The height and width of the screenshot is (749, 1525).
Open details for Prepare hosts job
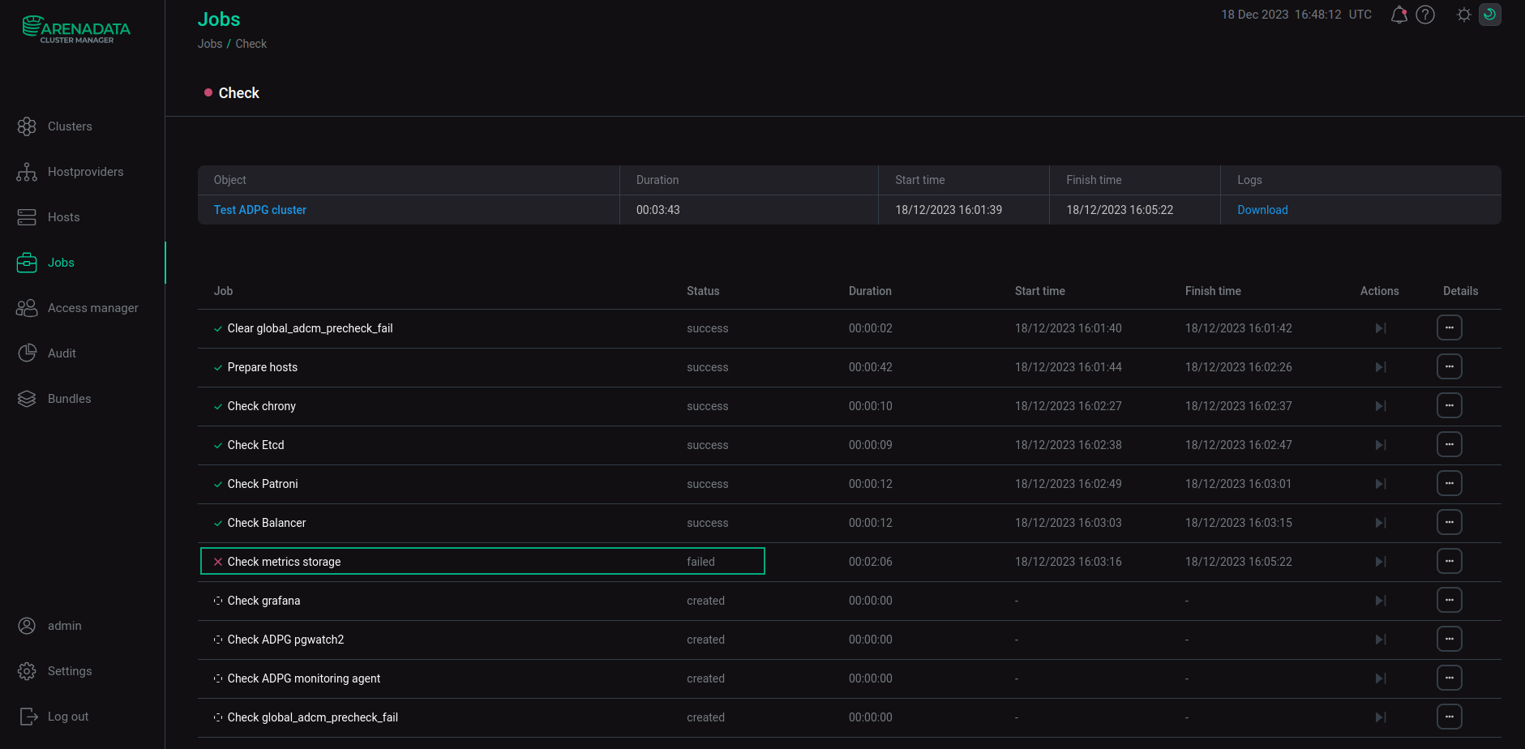point(1450,367)
